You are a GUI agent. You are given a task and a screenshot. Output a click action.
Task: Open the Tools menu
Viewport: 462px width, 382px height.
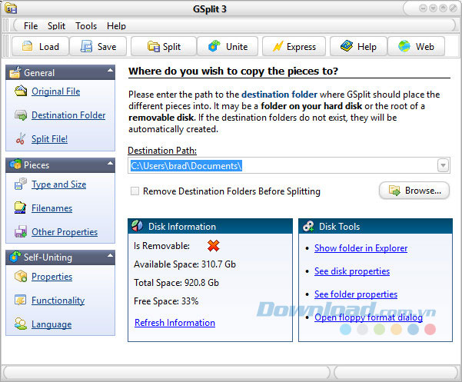[86, 26]
